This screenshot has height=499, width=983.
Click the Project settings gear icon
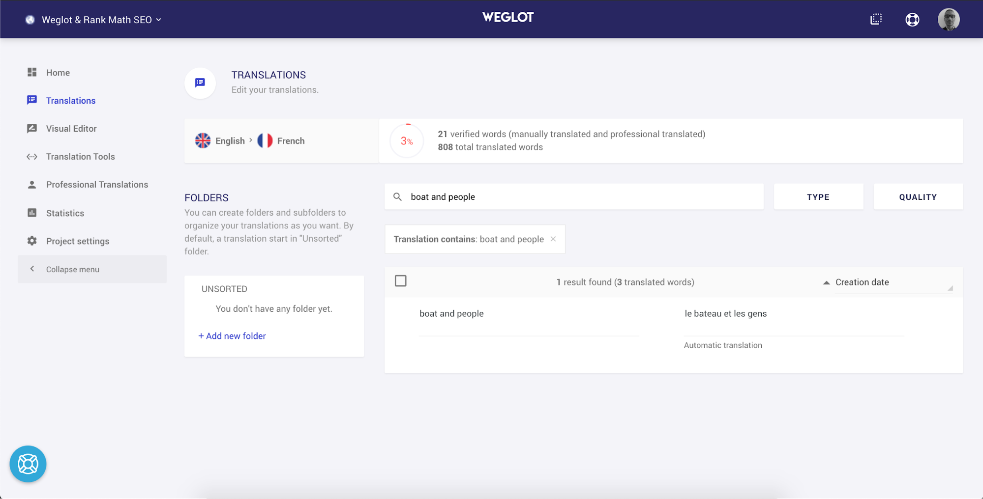(32, 241)
